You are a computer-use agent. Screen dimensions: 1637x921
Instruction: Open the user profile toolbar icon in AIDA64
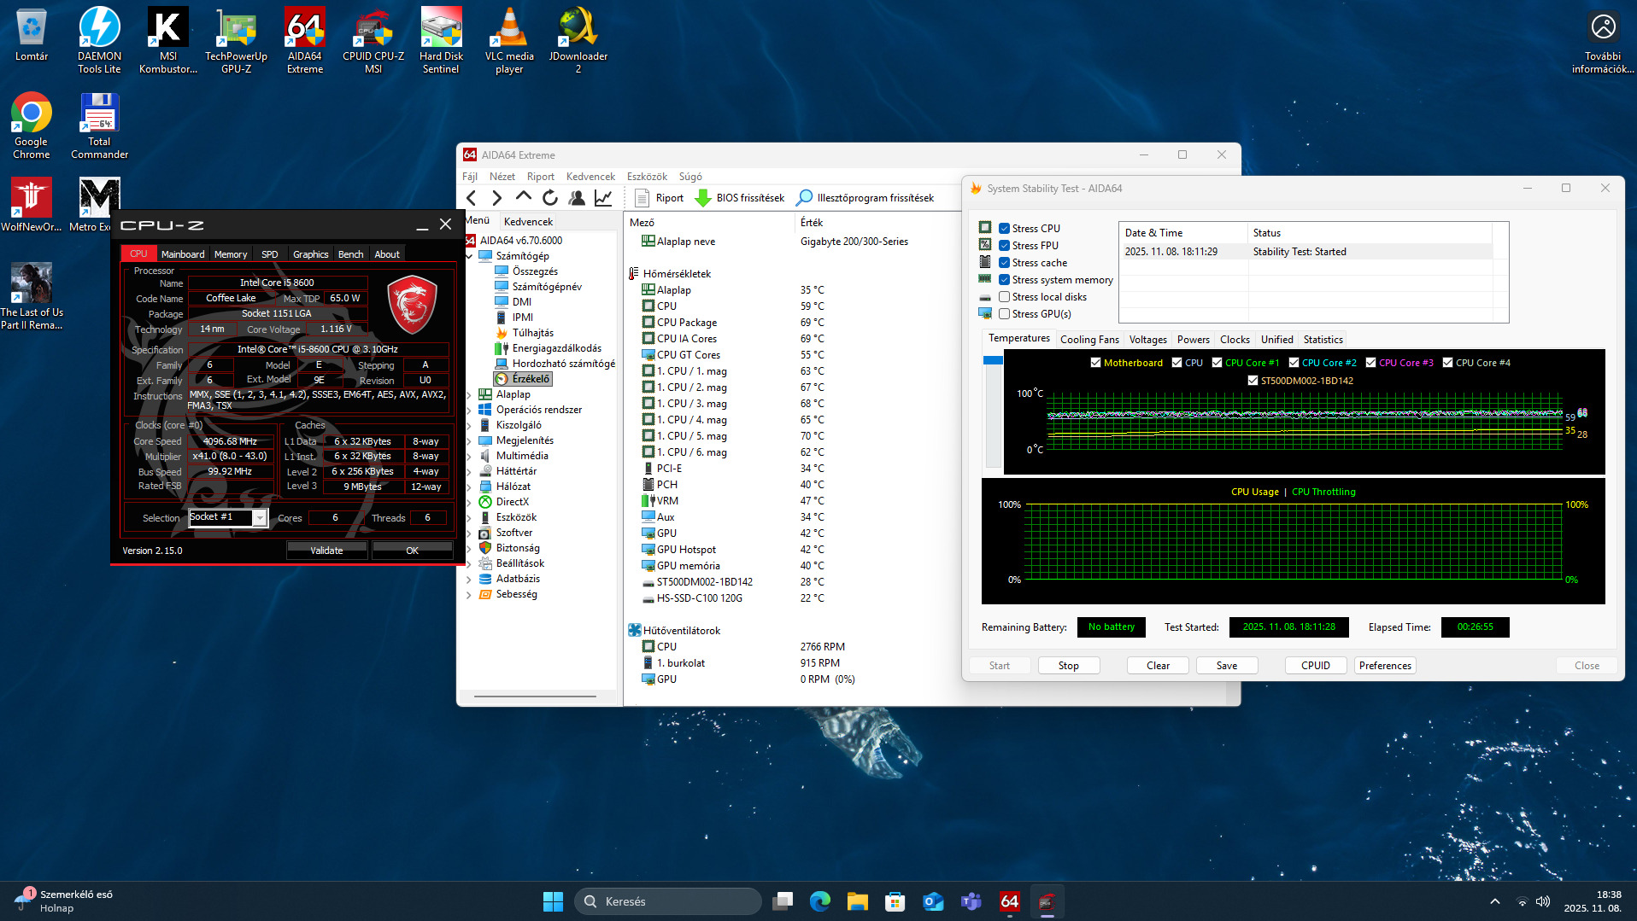point(577,198)
